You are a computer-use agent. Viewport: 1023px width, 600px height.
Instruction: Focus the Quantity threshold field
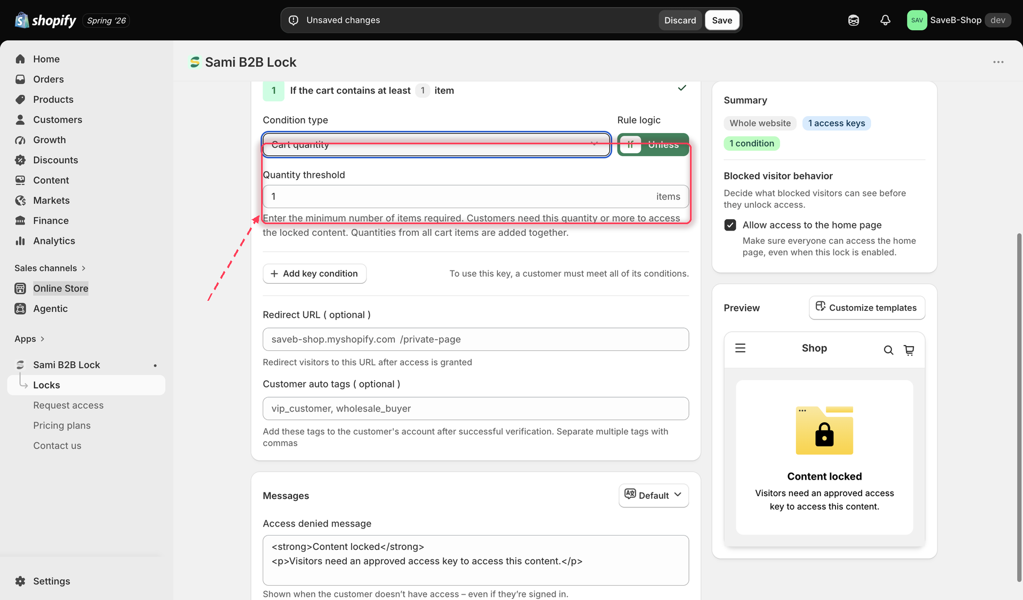[475, 196]
